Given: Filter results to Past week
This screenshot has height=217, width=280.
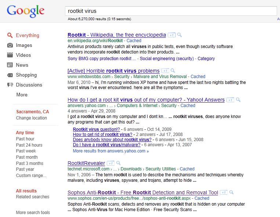Looking at the screenshot, I should [26, 151].
